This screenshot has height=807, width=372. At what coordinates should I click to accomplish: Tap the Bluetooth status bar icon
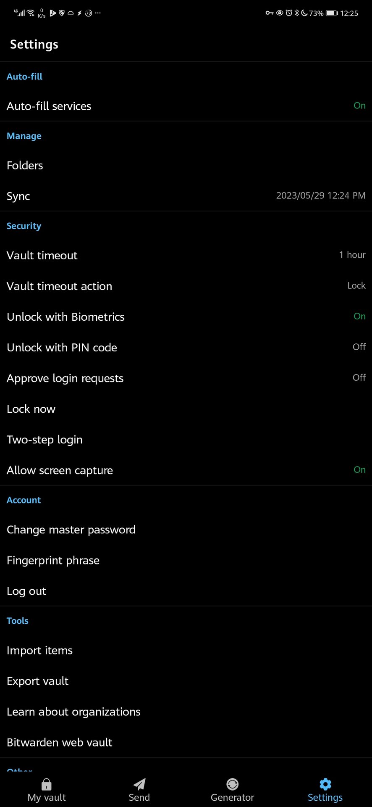coord(296,13)
